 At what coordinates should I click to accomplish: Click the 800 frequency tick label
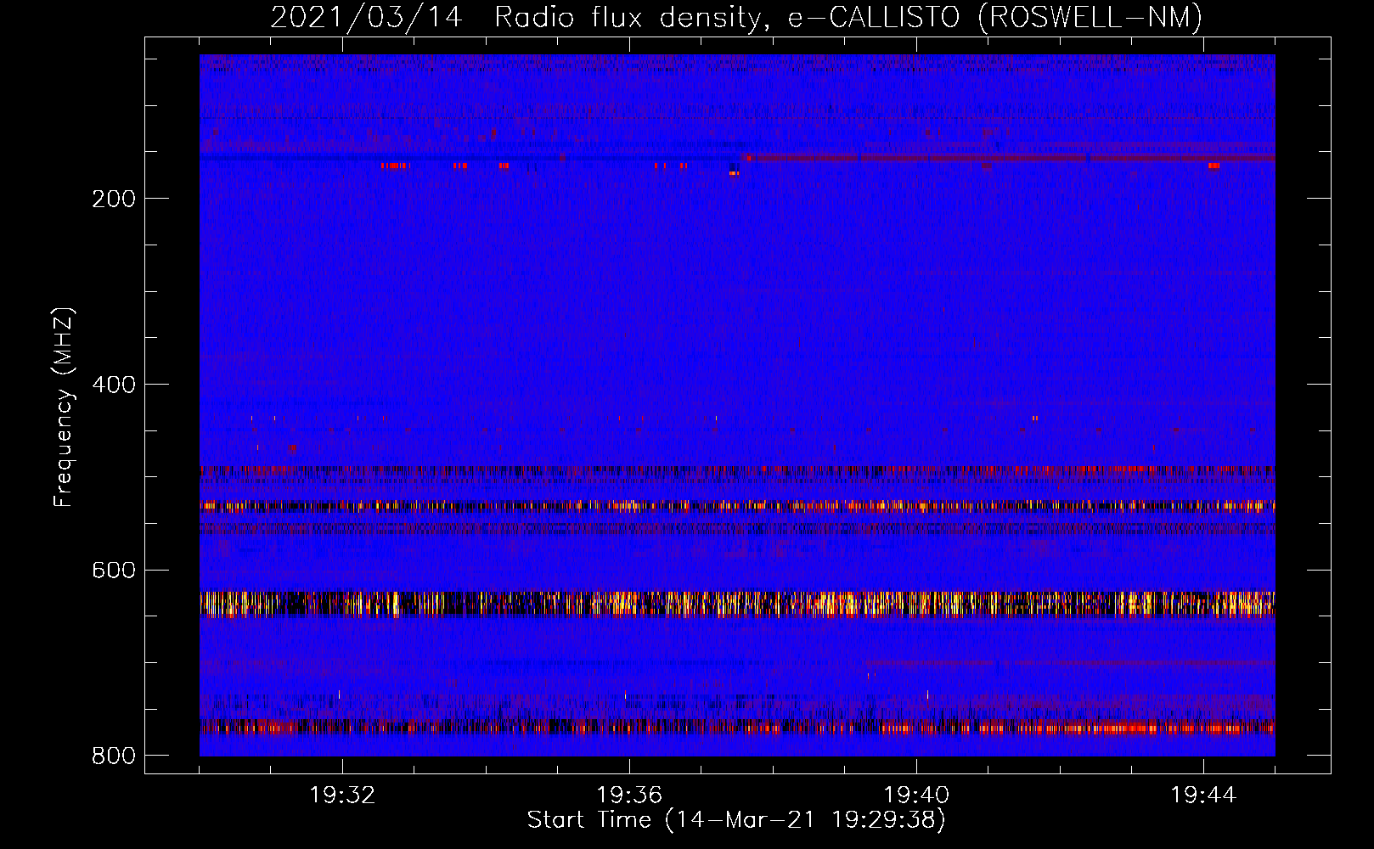pyautogui.click(x=114, y=756)
